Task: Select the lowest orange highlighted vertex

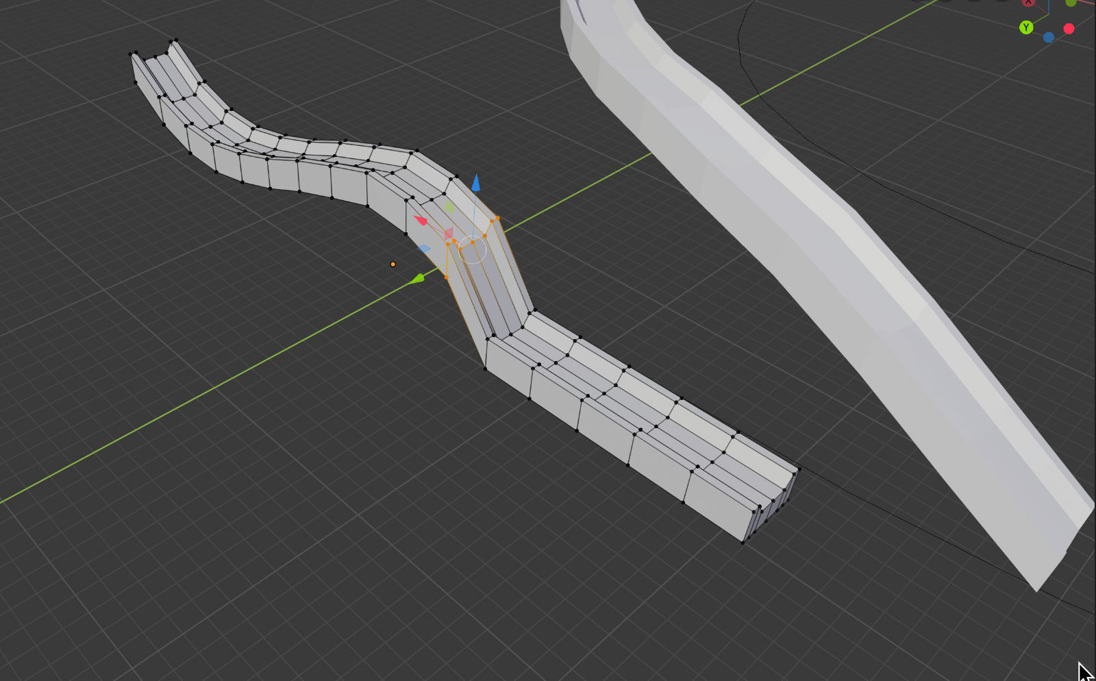Action: [x=447, y=277]
